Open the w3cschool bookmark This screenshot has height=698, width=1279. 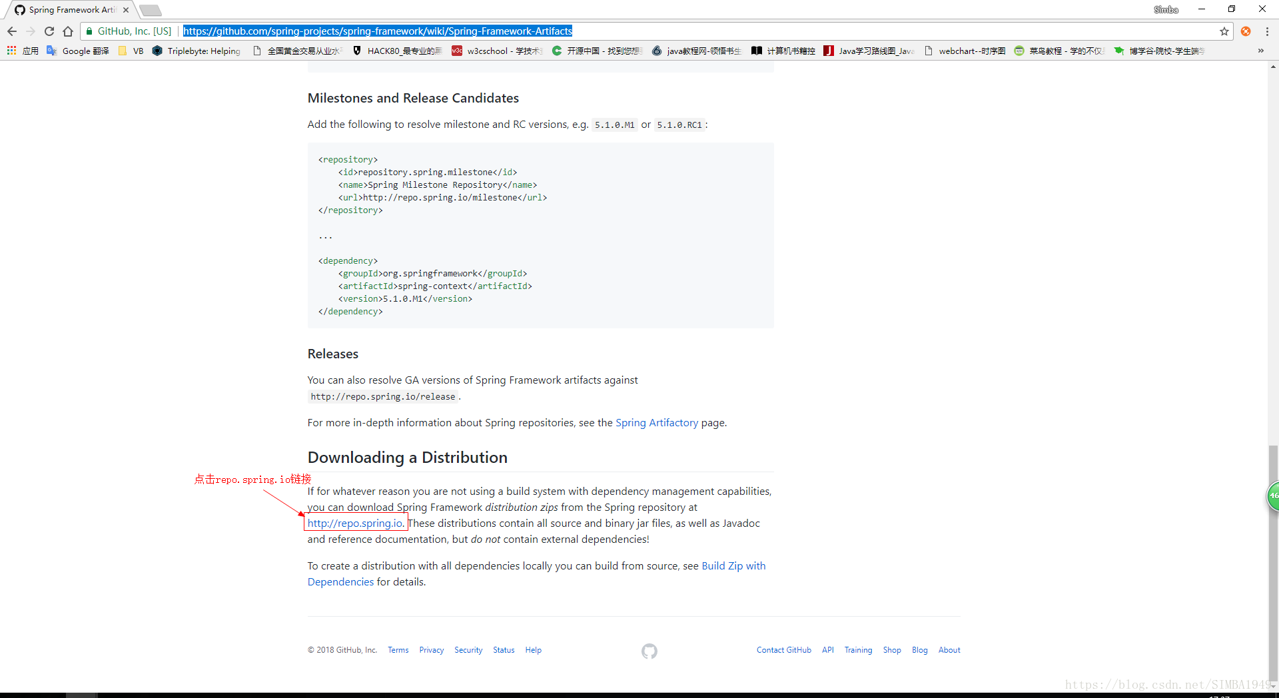click(498, 51)
